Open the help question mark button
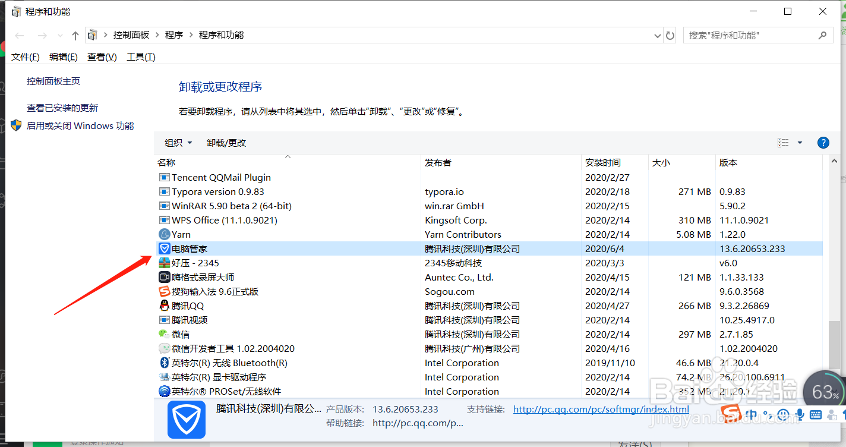This screenshot has width=846, height=447. [x=823, y=143]
